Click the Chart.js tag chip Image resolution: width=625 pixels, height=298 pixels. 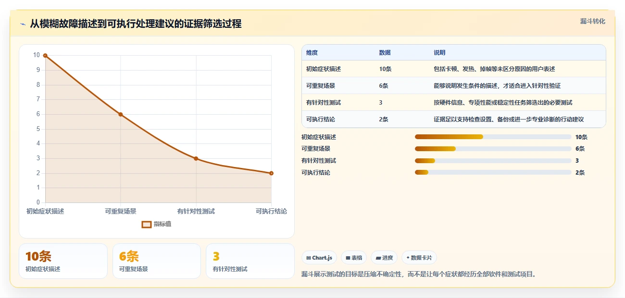319,258
